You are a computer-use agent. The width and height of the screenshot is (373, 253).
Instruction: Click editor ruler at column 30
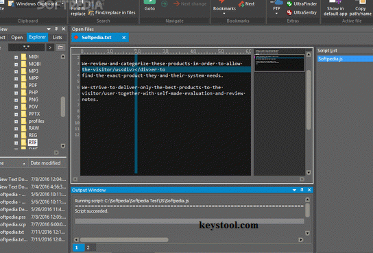tap(165, 51)
